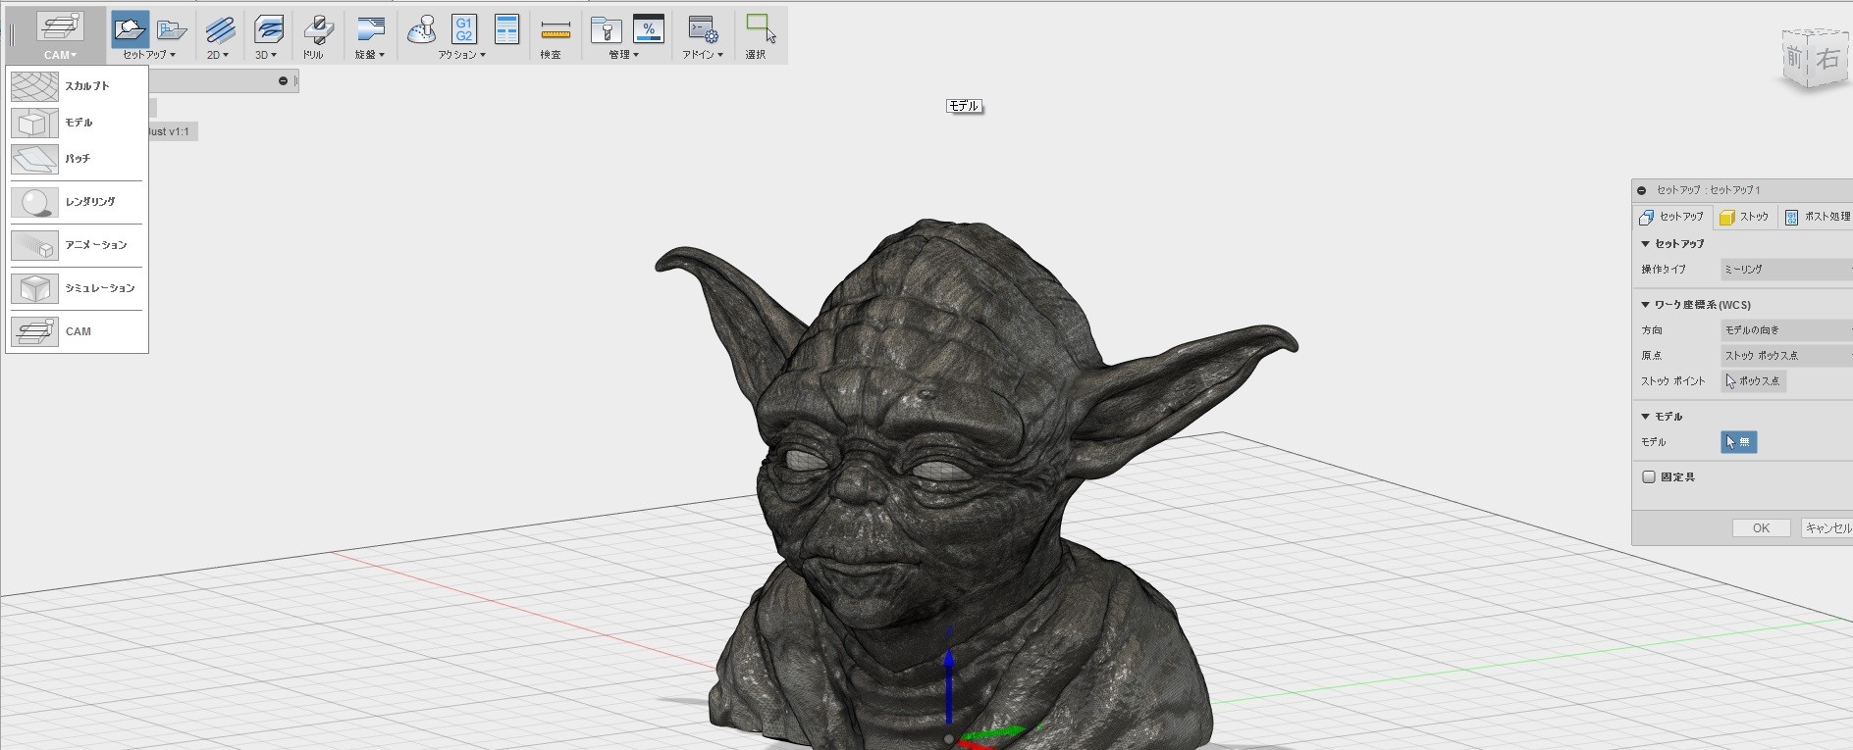Expand the 管理 dropdown menu
Screen dimensions: 1853x750
pos(624,55)
